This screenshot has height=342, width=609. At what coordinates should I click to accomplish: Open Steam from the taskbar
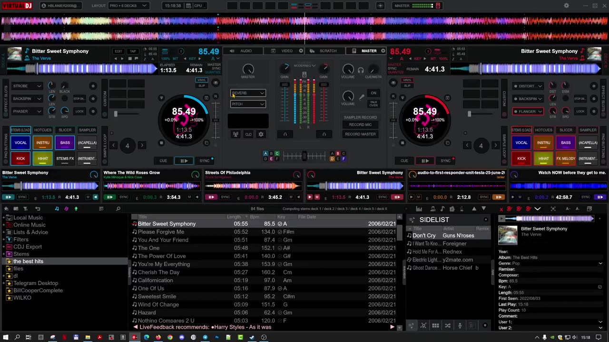[252, 337]
